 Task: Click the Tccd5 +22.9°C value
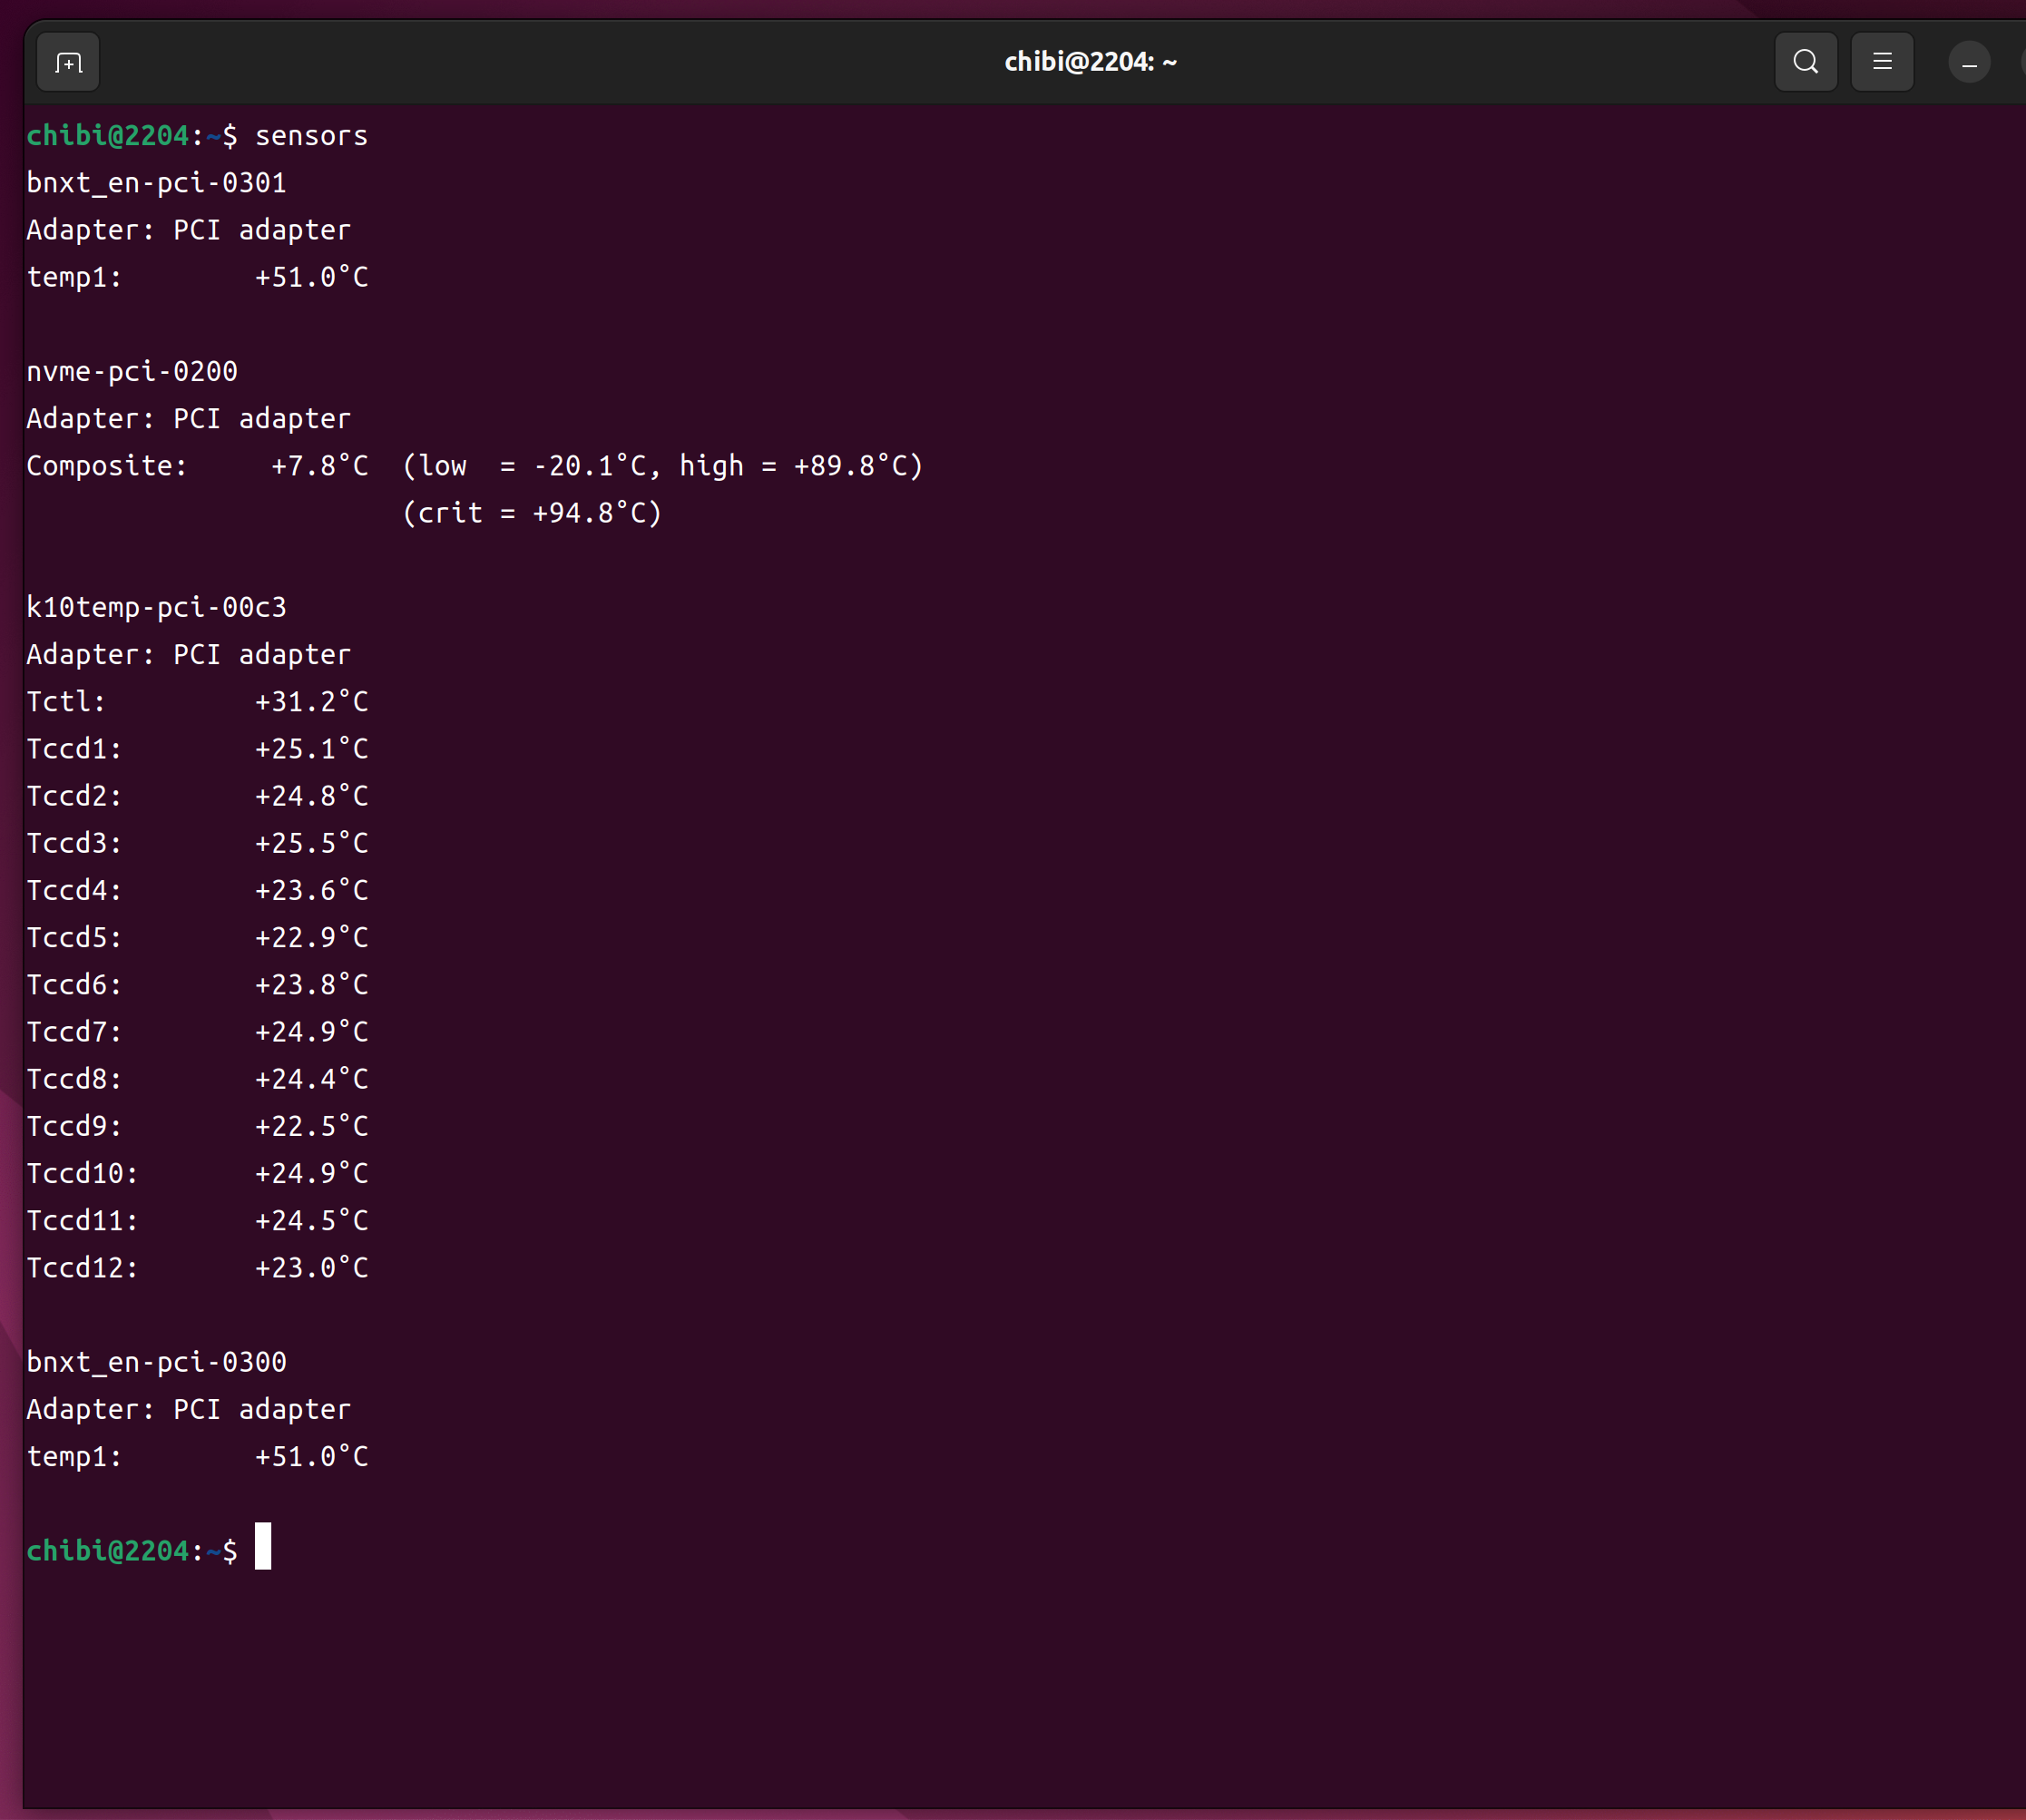coord(311,938)
